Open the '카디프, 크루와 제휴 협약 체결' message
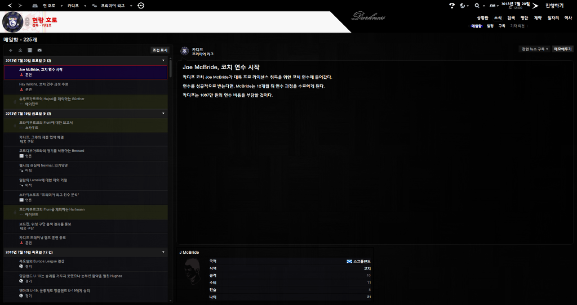The height and width of the screenshot is (305, 577). click(x=86, y=139)
